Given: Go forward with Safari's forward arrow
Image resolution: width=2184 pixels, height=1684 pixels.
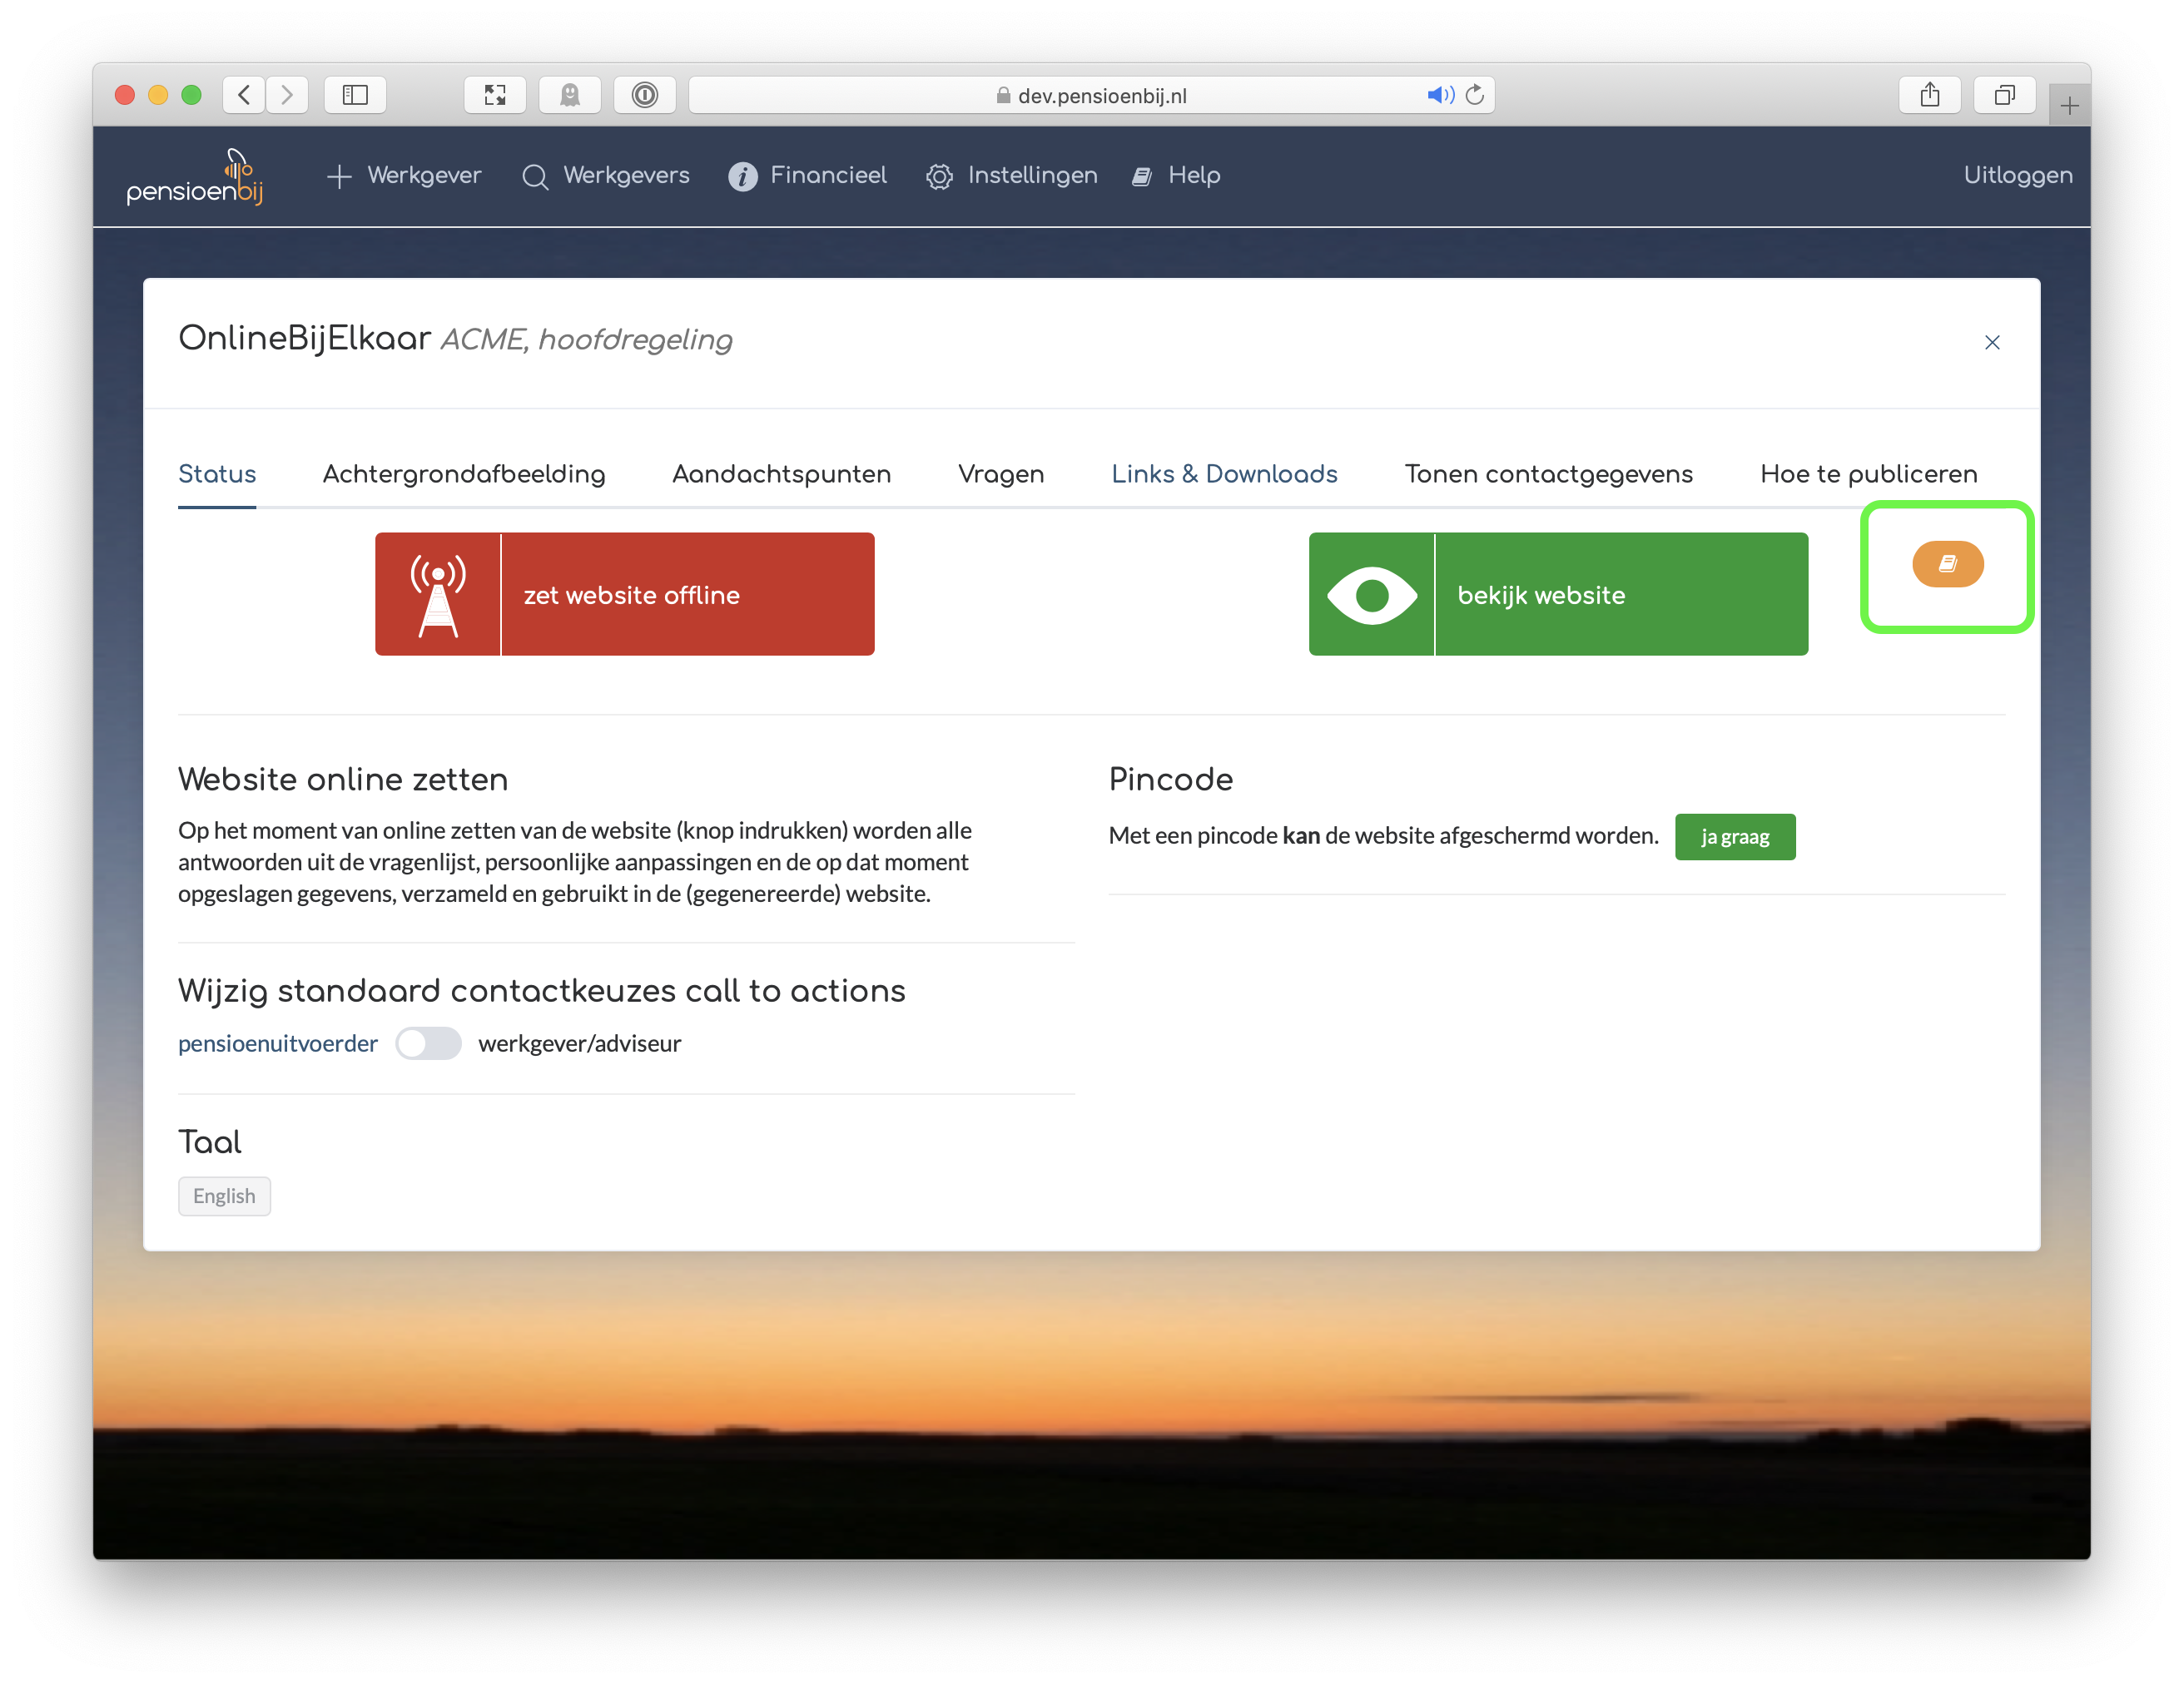Looking at the screenshot, I should click(287, 95).
